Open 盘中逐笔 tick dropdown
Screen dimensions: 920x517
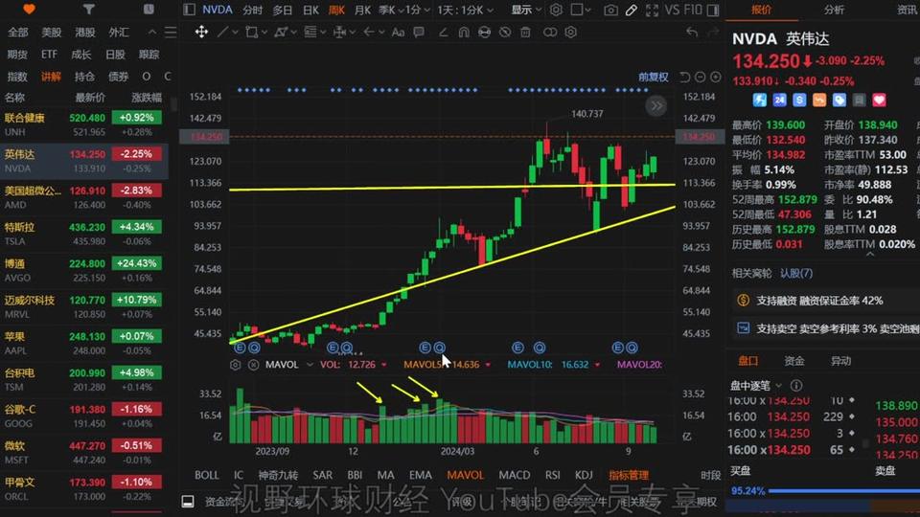point(756,386)
